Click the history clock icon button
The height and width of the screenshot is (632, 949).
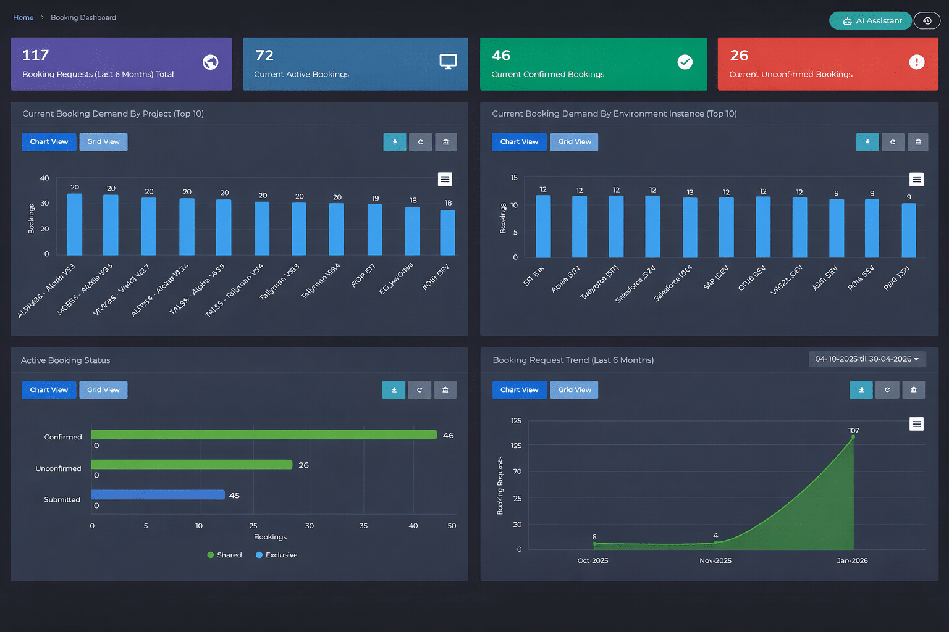point(927,20)
